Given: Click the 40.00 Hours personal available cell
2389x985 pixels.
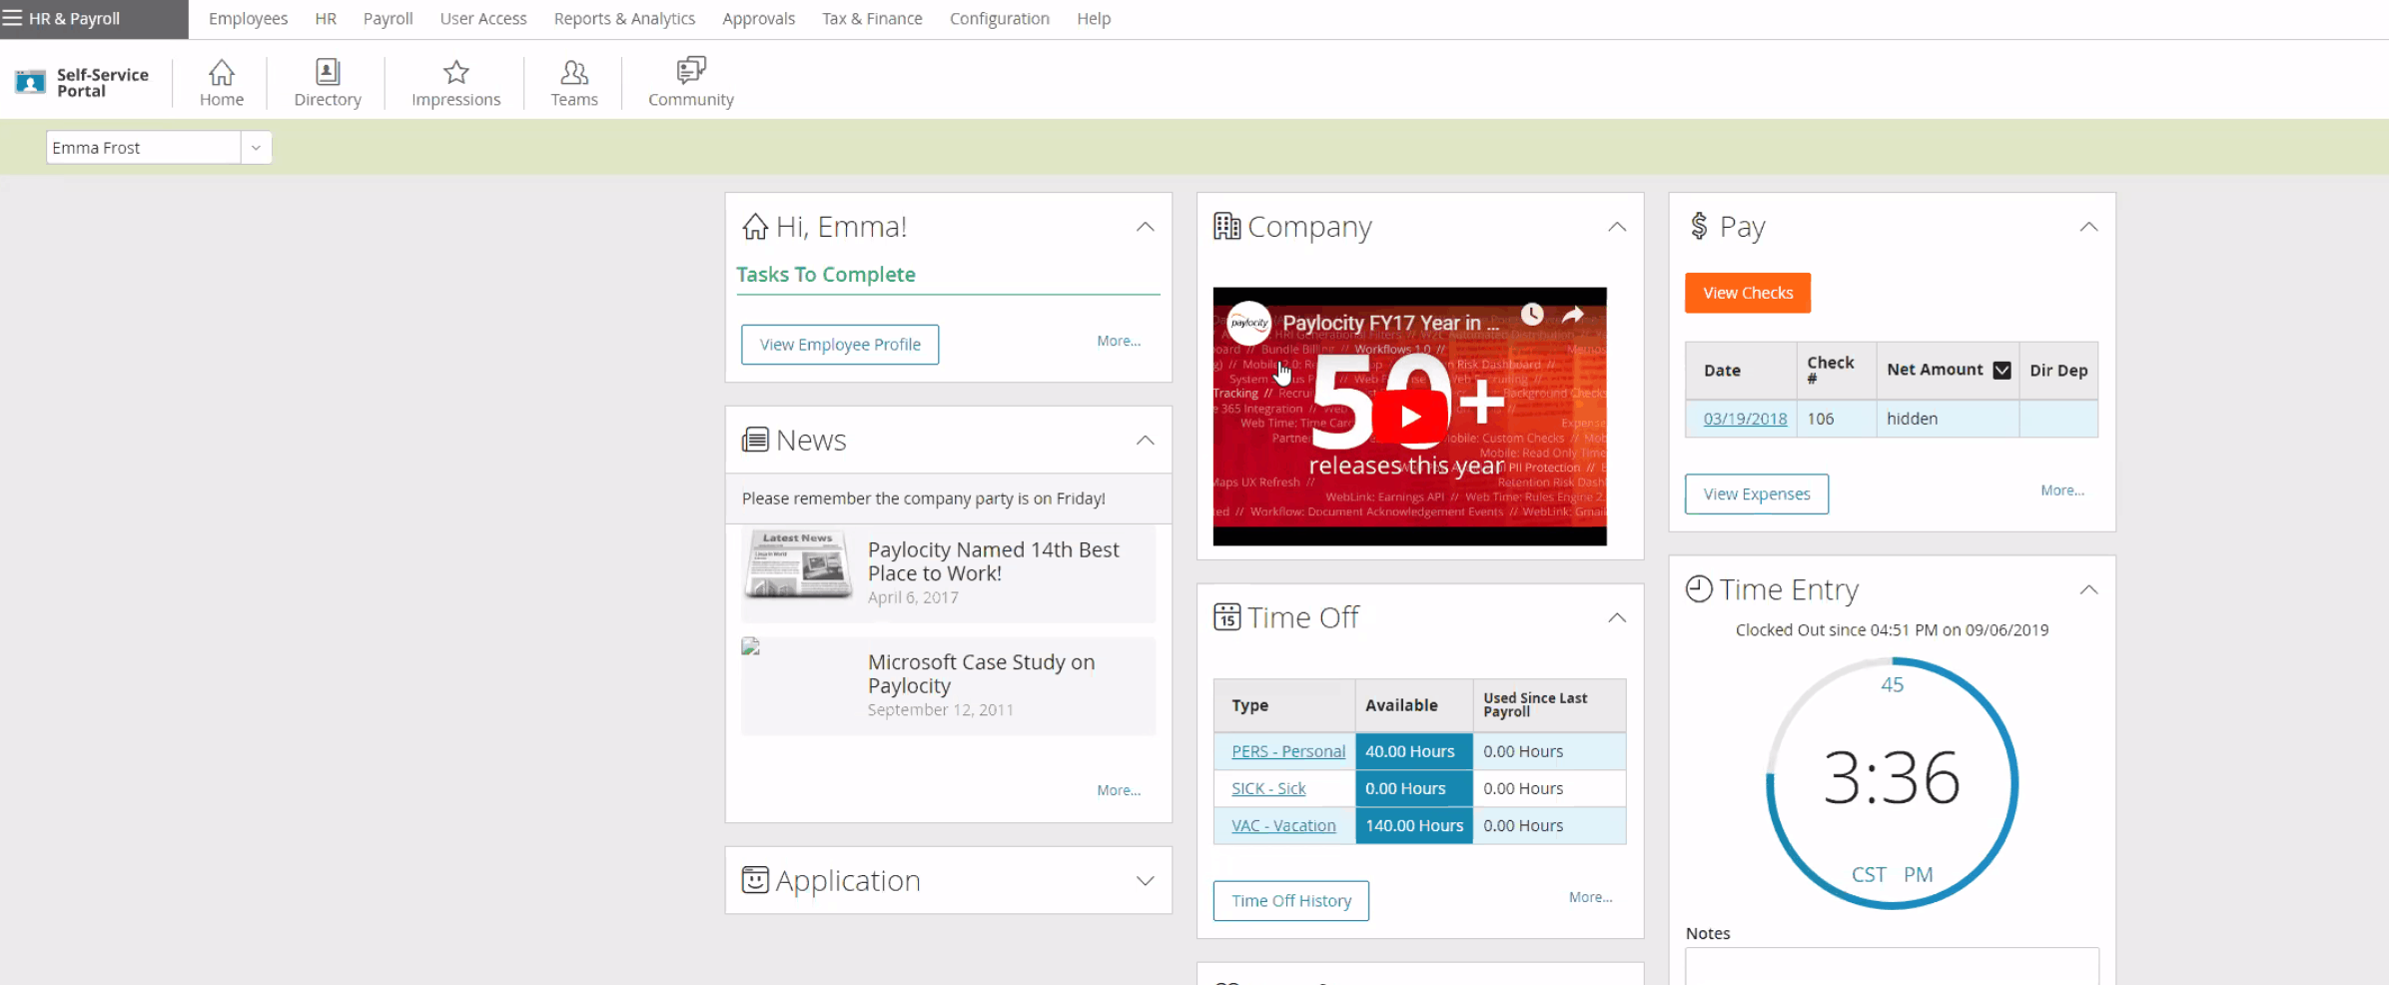Looking at the screenshot, I should (x=1414, y=751).
